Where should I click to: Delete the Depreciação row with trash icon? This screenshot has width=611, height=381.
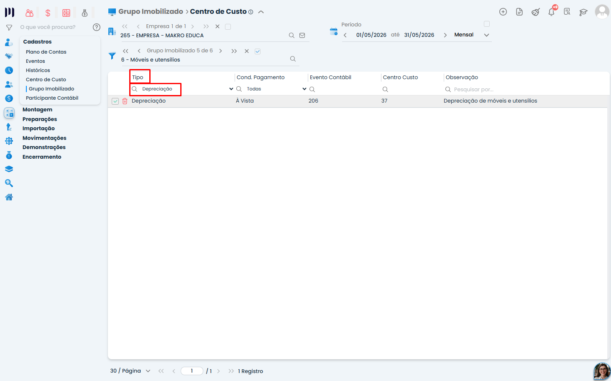click(x=125, y=101)
